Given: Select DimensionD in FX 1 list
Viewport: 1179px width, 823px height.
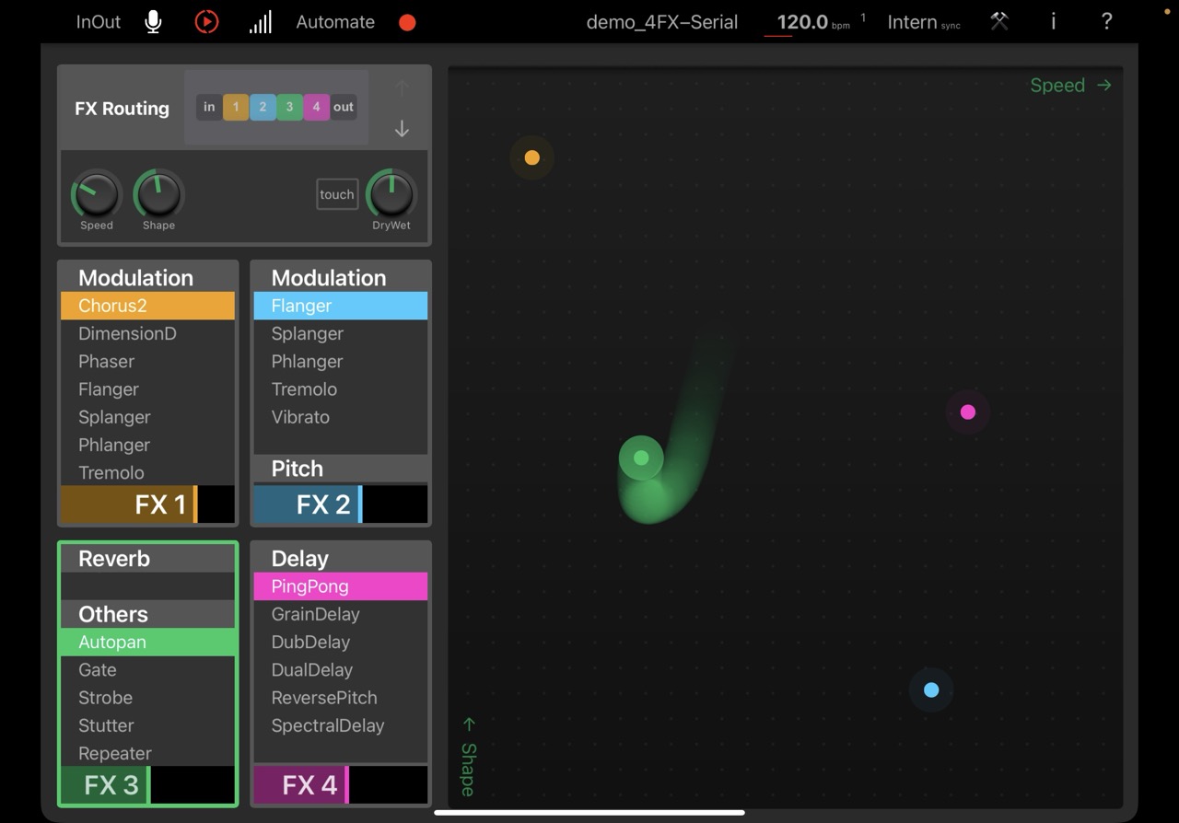Looking at the screenshot, I should (127, 334).
